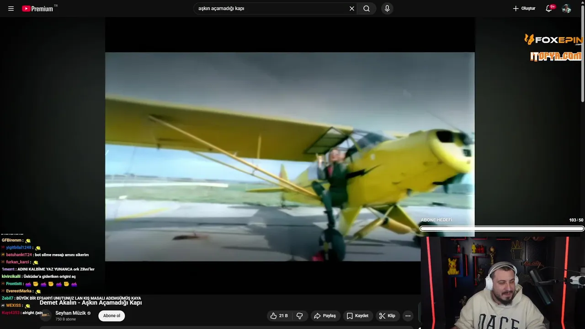Screen dimensions: 585x329
Task: Open the notifications bell
Action: (x=549, y=9)
